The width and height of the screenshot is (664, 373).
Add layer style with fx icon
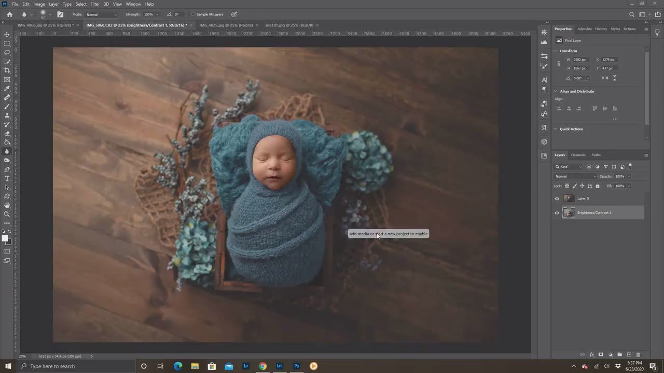(x=592, y=355)
